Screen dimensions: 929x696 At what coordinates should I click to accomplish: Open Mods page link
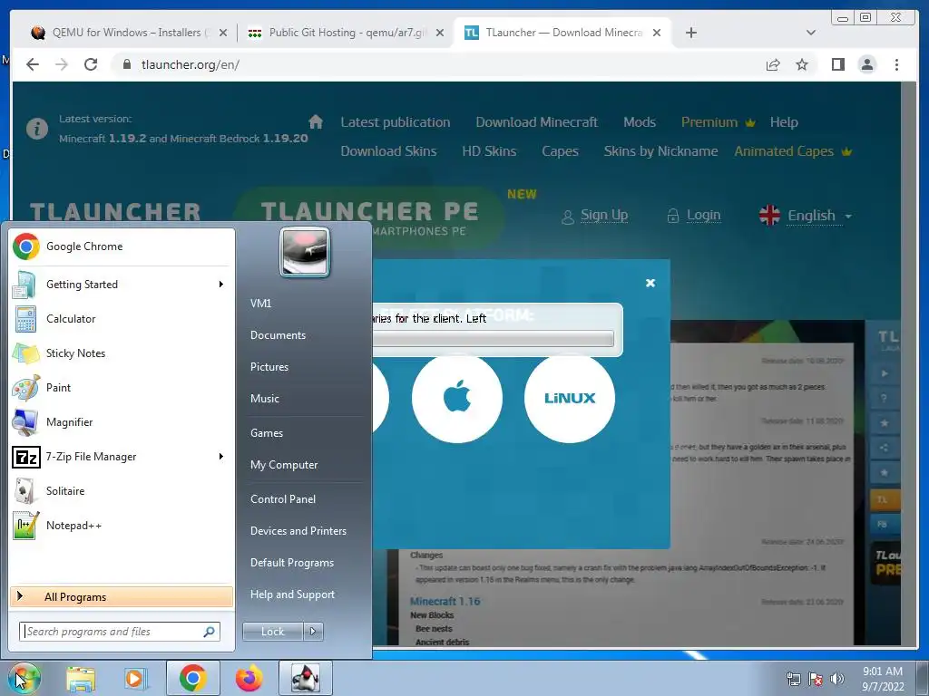(x=640, y=122)
